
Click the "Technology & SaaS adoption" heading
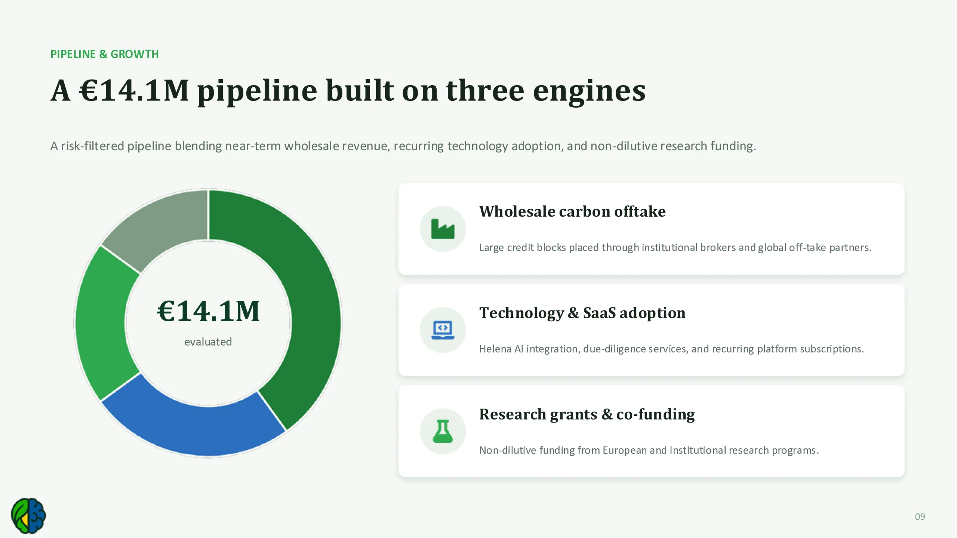pos(582,313)
